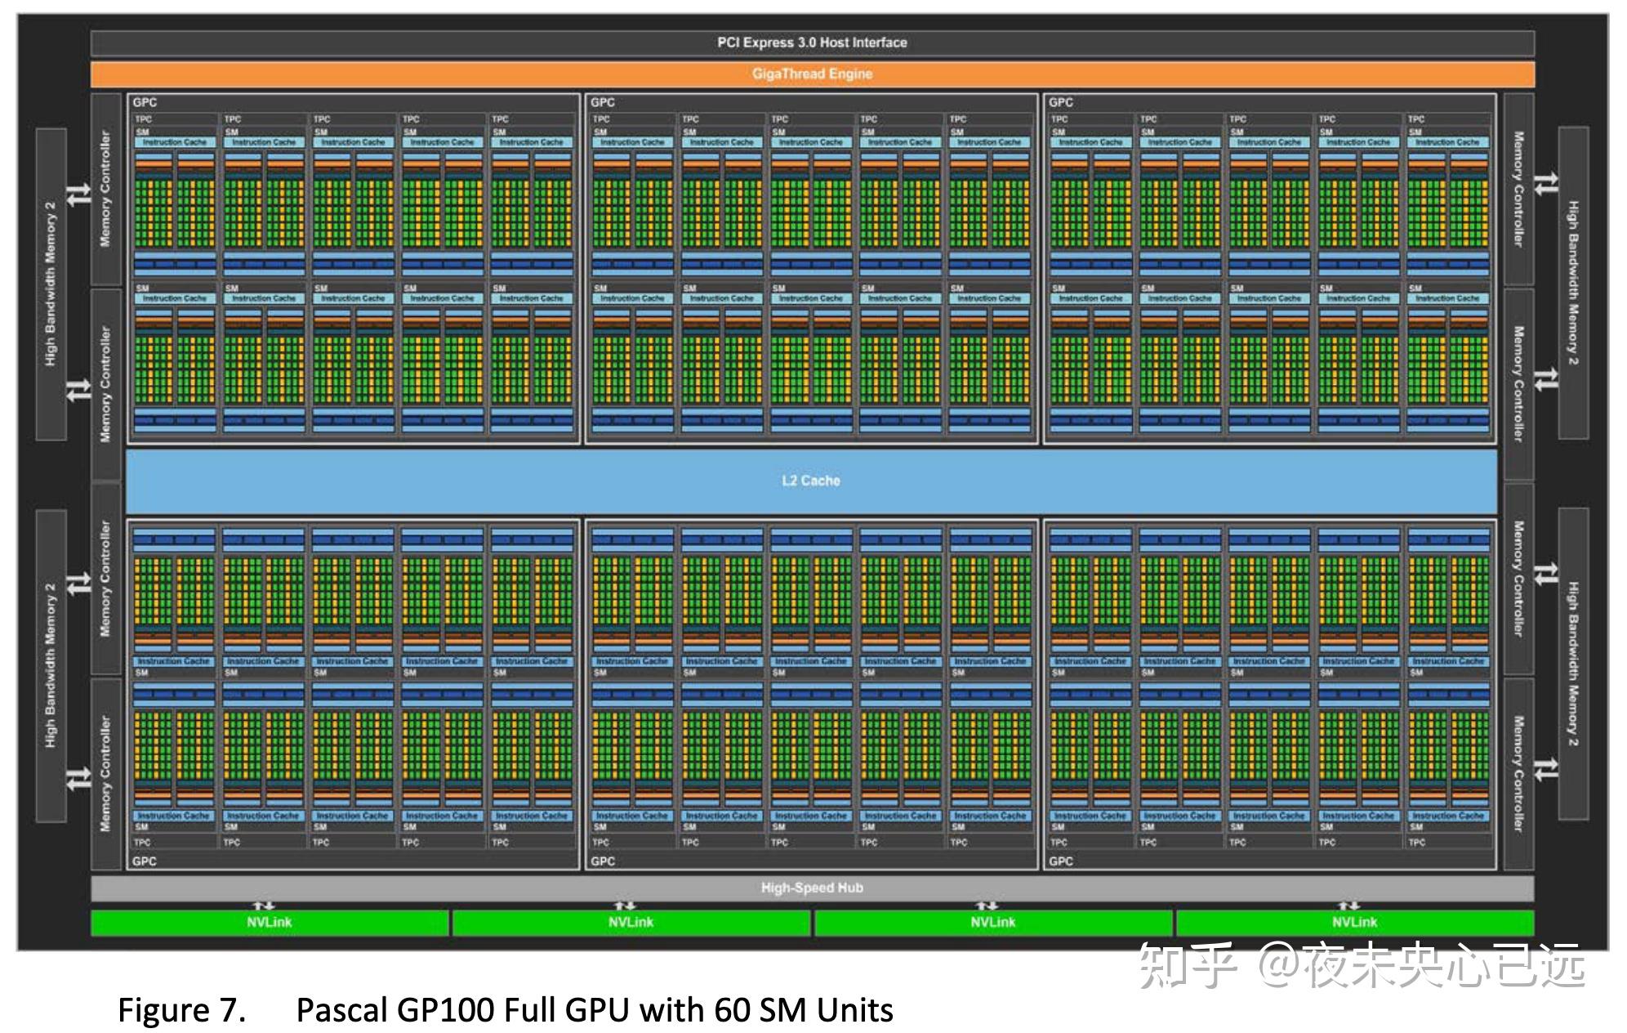The image size is (1627, 1033).
Task: Click the double-arrow icon above the leftmost NVLink
Action: click(x=263, y=906)
